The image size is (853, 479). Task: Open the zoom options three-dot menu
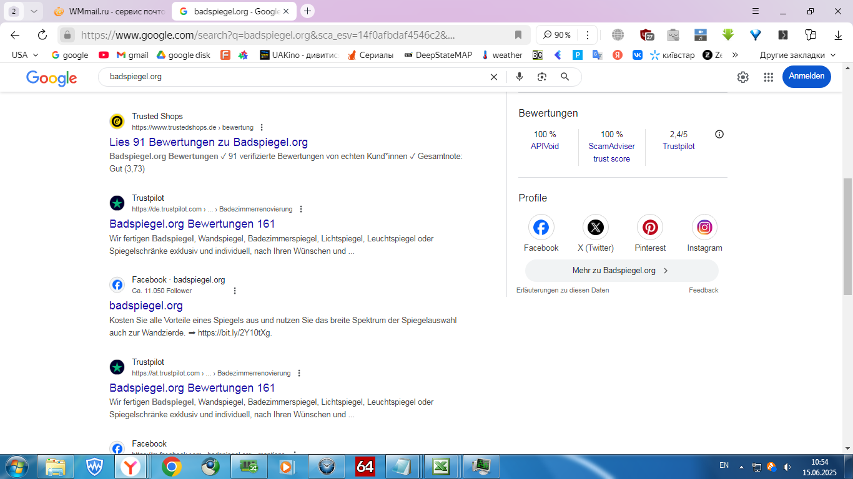tap(586, 35)
